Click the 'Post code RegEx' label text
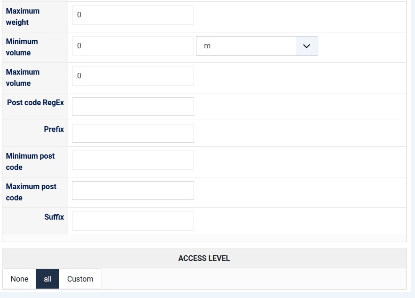The width and height of the screenshot is (415, 298). click(35, 102)
